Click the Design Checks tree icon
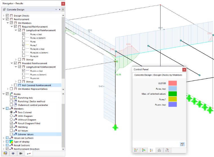214x157 pixels. pyautogui.click(x=11, y=15)
